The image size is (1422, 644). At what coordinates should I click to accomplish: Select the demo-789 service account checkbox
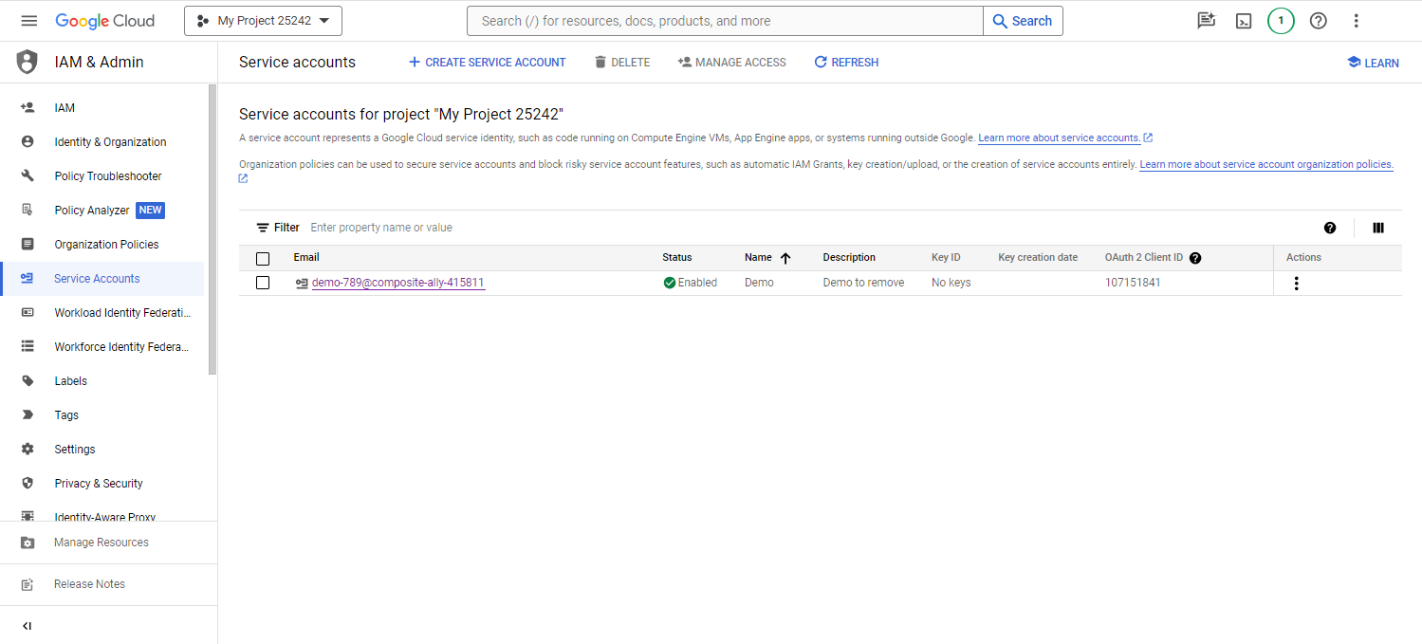click(x=263, y=283)
